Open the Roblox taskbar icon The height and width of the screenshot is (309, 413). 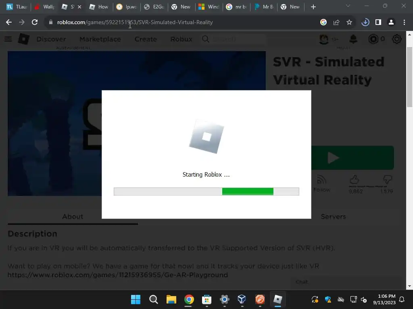277,299
